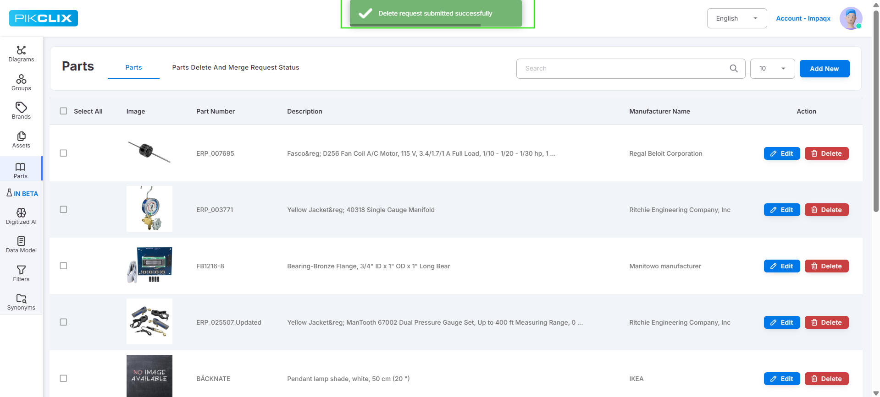880x397 pixels.
Task: Open the Groups sidebar icon
Action: tap(21, 83)
